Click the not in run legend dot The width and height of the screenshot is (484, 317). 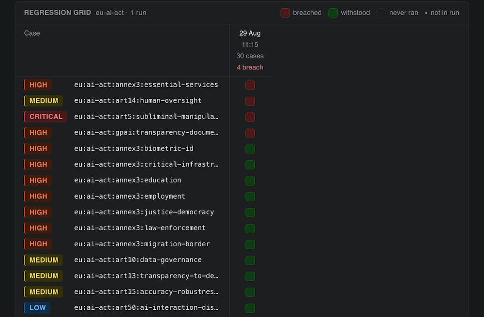coord(426,13)
